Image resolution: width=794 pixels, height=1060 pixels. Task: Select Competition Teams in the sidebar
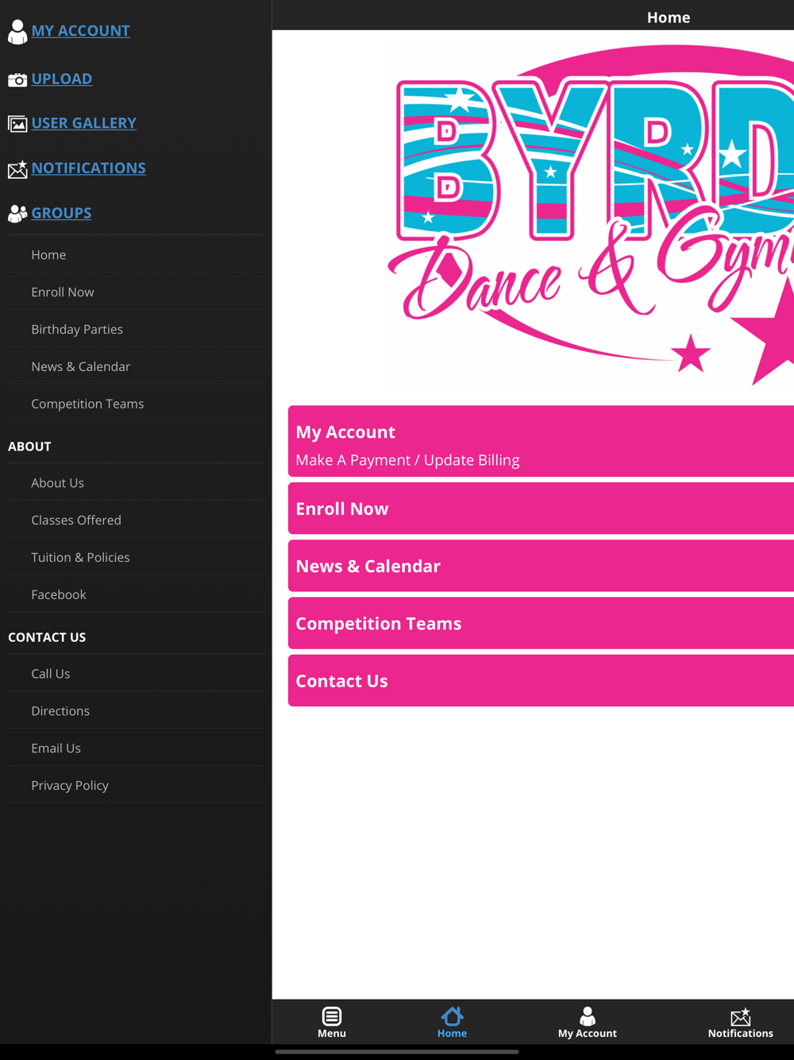tap(136, 404)
